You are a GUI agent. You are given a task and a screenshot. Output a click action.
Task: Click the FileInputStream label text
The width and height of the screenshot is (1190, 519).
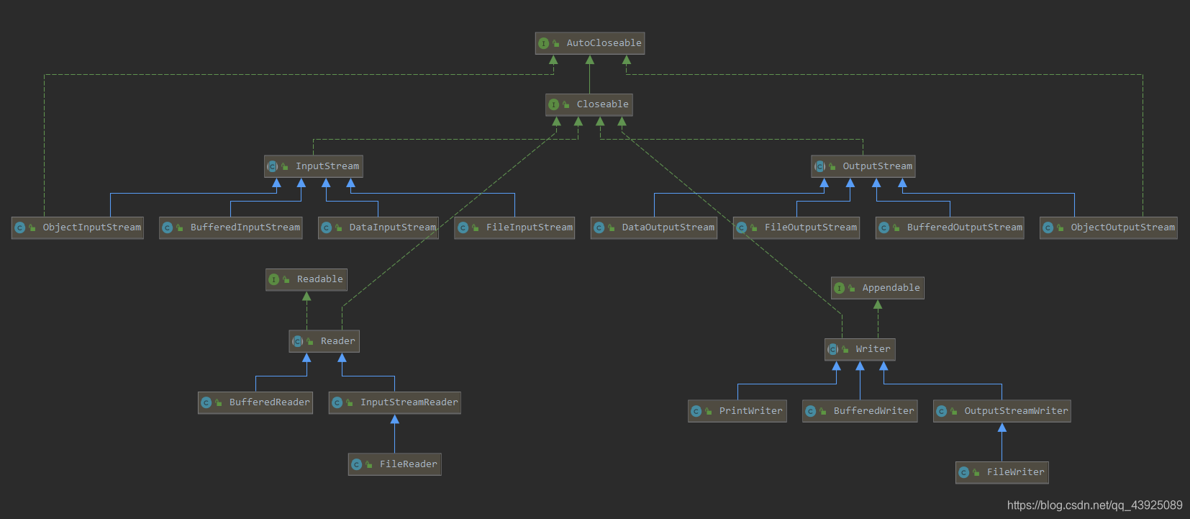530,227
